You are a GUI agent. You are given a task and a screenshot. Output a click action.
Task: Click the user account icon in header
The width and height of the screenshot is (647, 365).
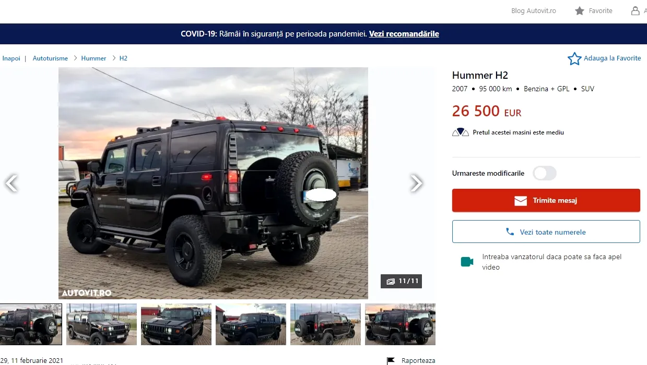(x=635, y=10)
